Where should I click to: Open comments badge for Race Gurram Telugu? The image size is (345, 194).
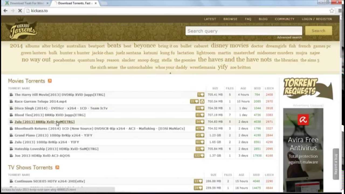coord(194,101)
